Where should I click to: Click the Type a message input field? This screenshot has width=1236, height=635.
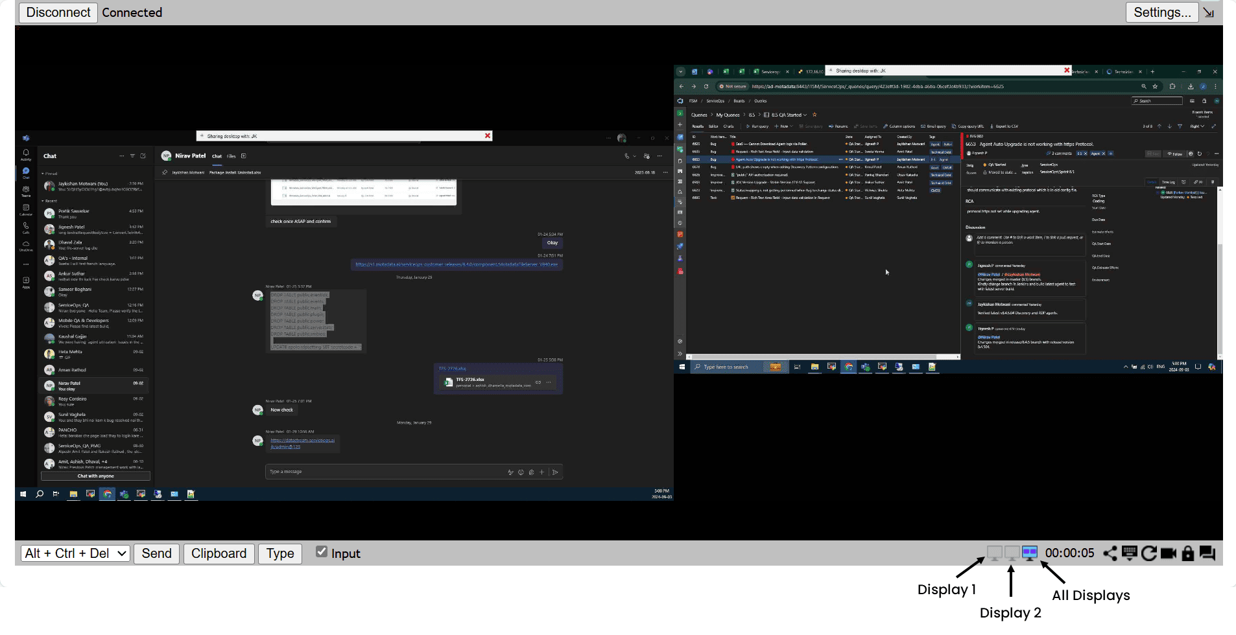pos(383,472)
